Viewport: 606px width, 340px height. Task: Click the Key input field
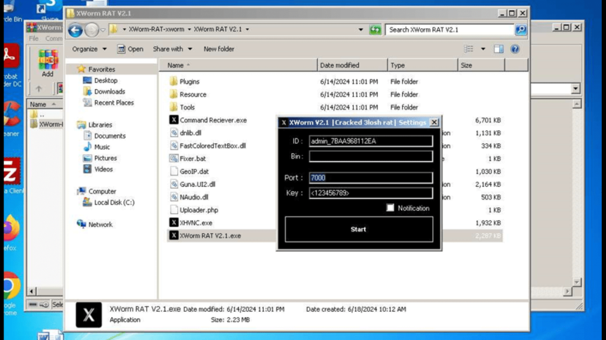(370, 193)
